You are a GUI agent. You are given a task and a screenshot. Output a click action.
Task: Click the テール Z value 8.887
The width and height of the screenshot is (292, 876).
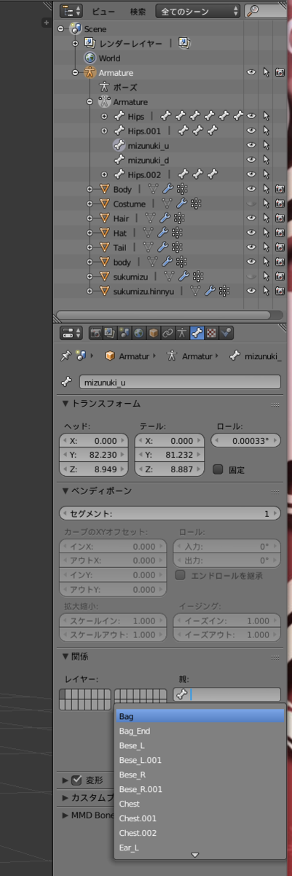coord(170,470)
